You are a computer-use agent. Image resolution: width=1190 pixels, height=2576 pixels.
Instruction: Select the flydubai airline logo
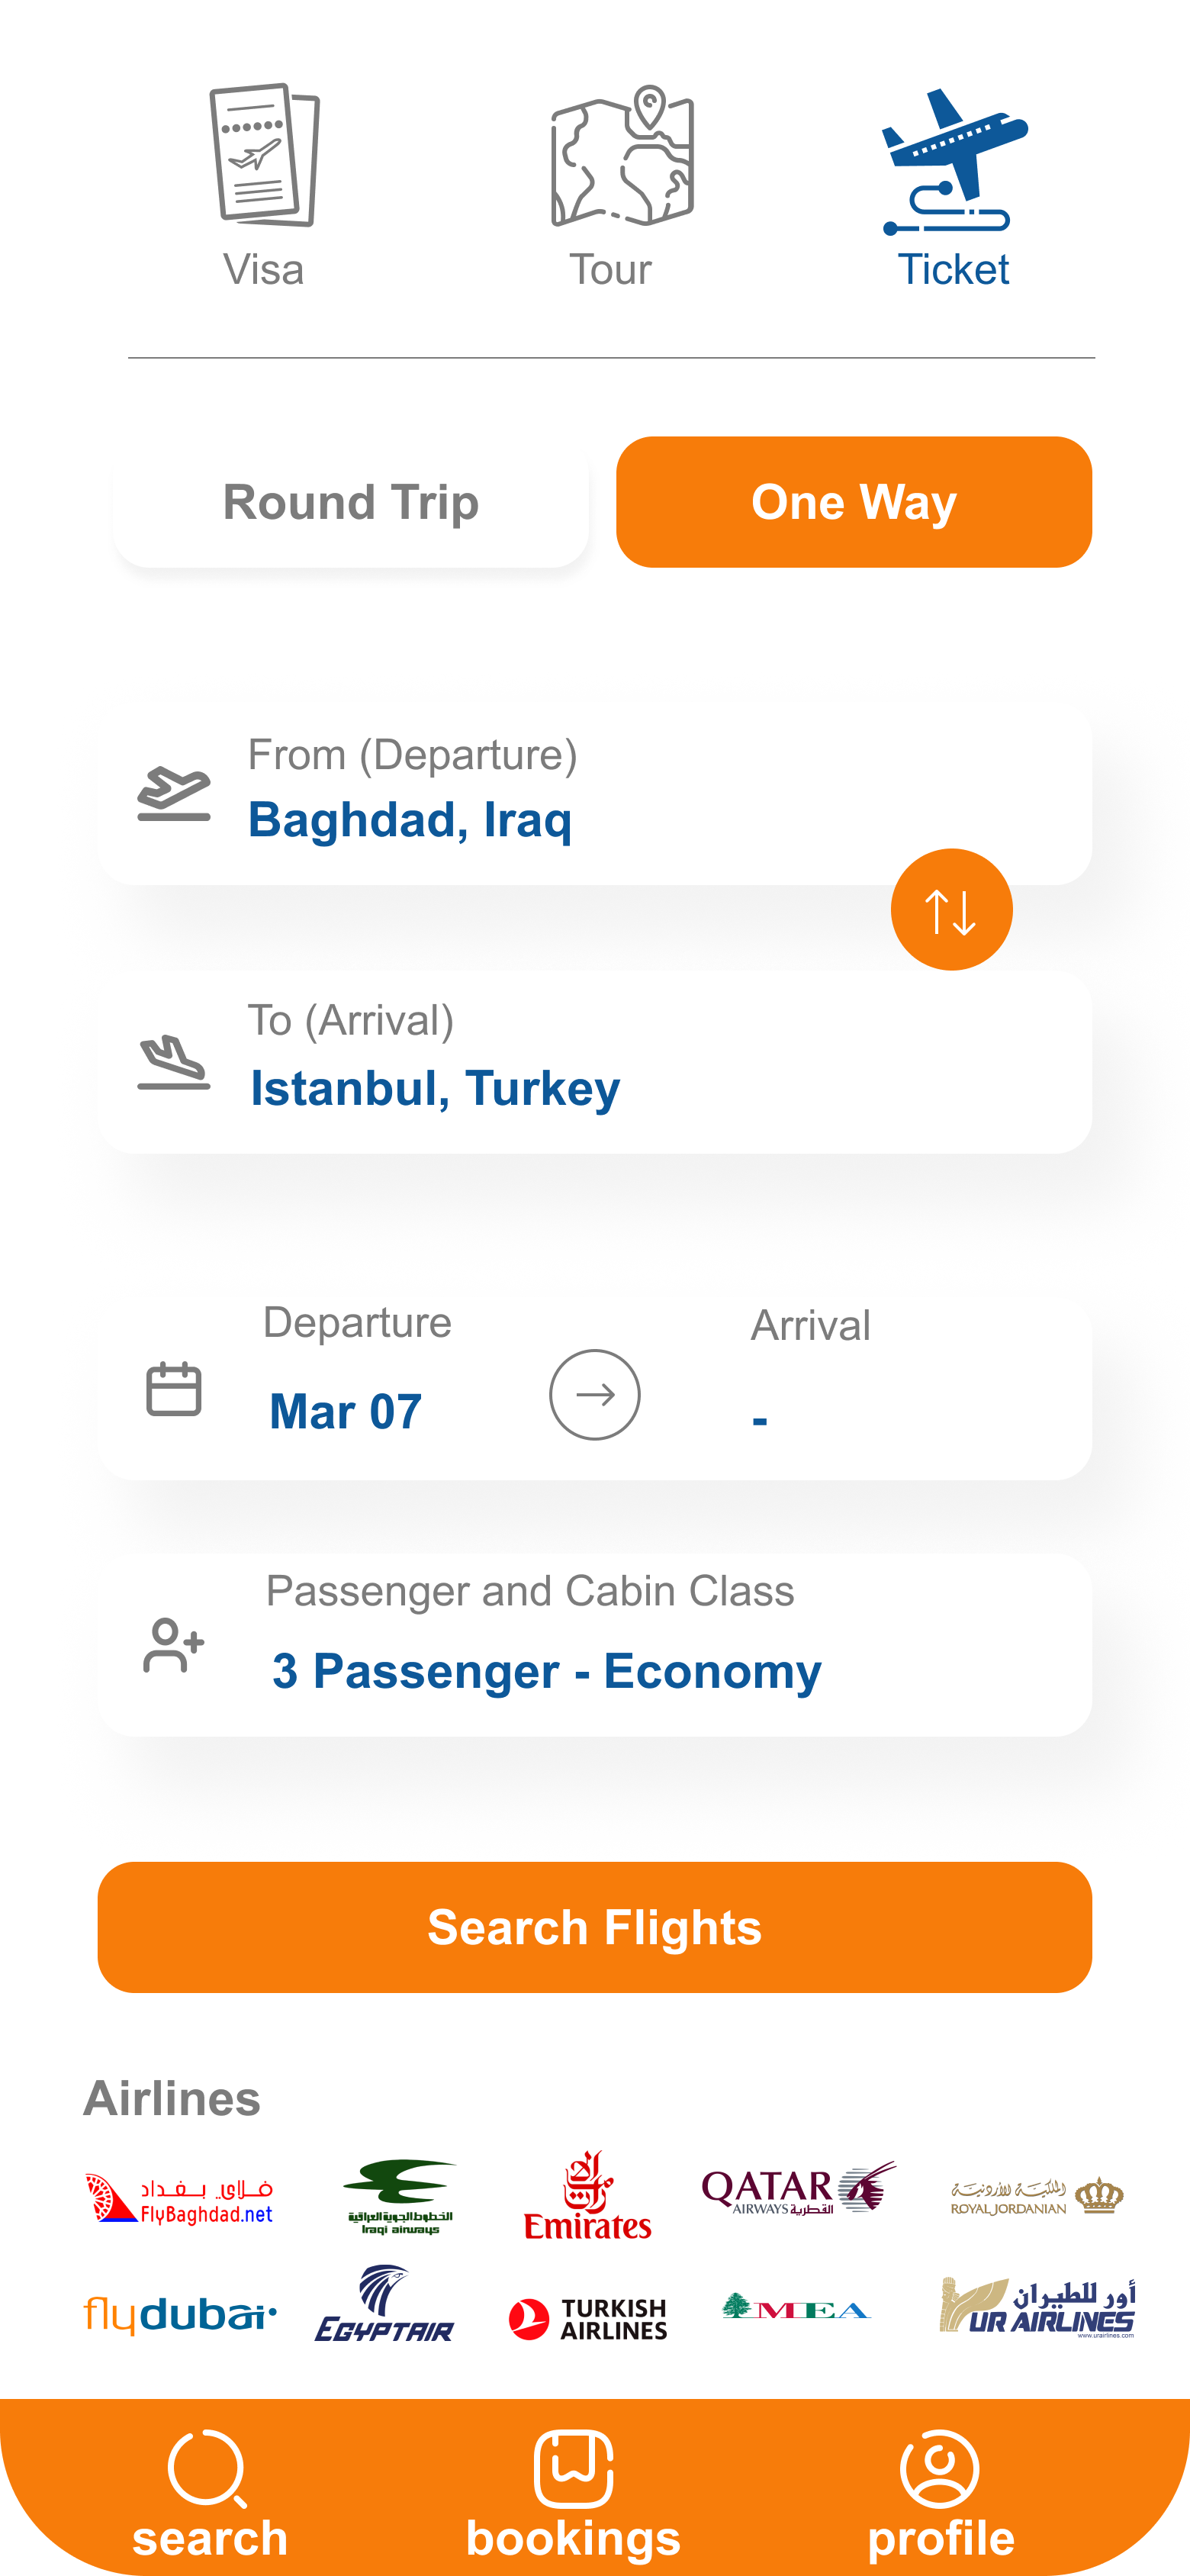pos(181,2315)
